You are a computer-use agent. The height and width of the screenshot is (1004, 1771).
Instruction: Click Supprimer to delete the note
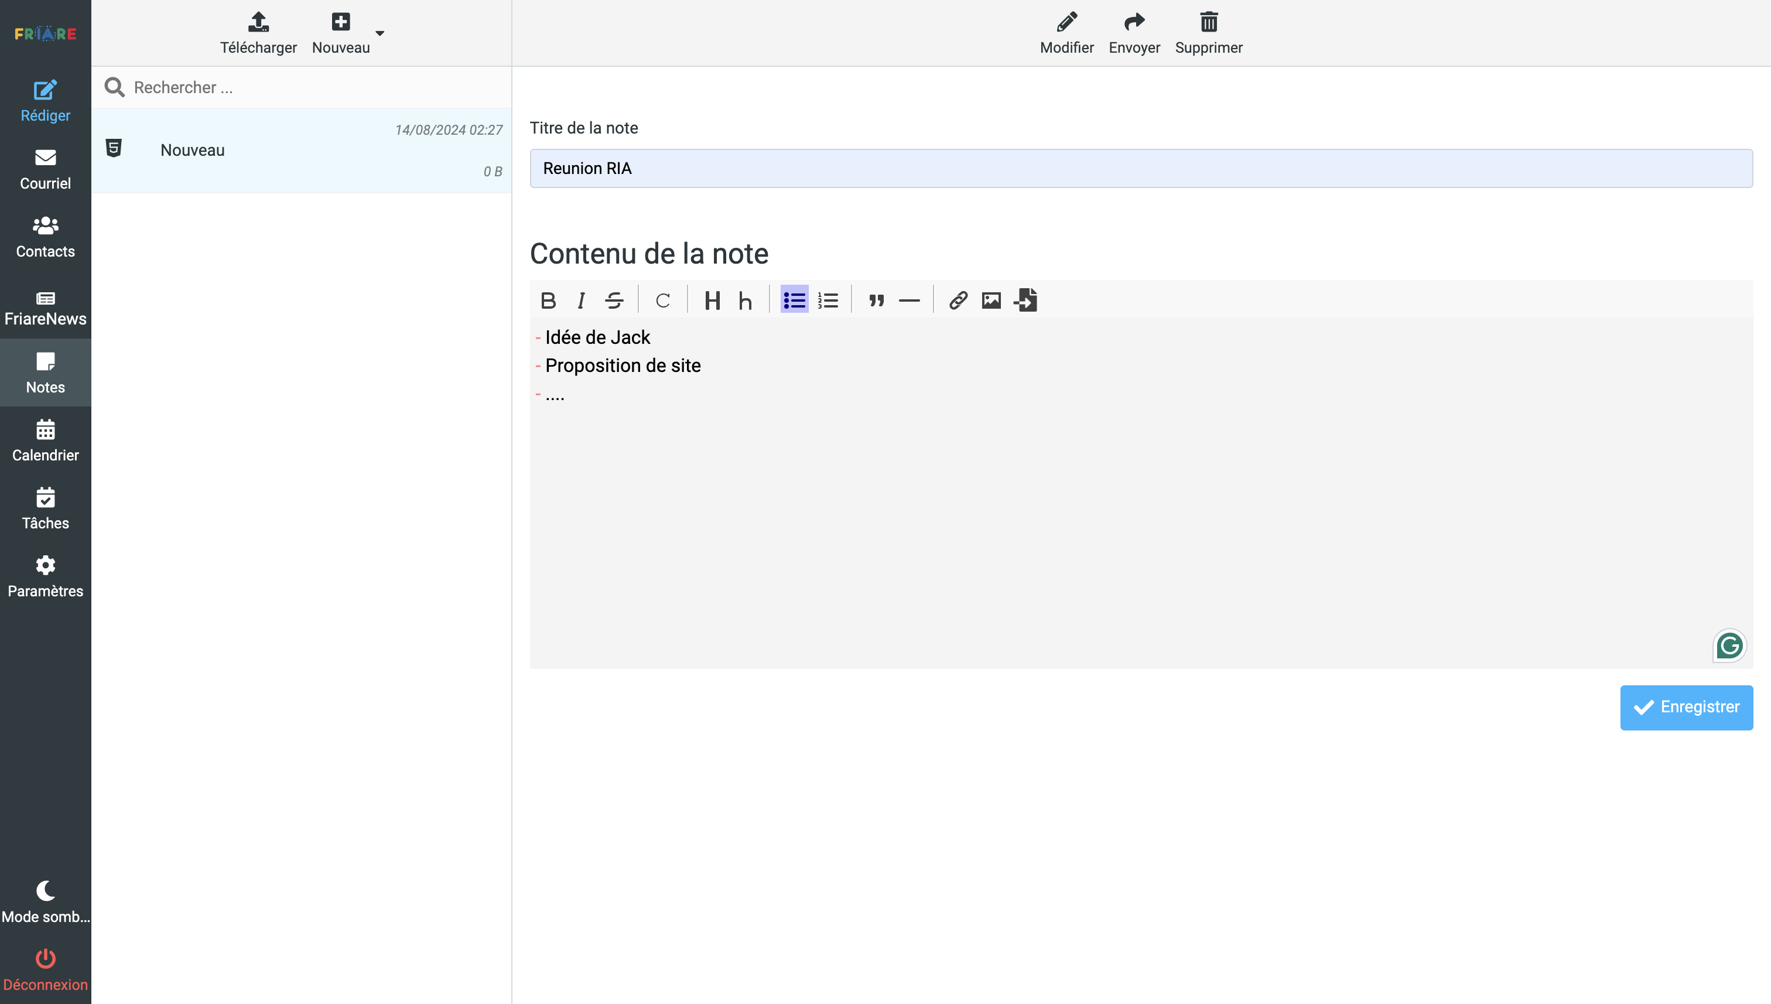[x=1208, y=33]
